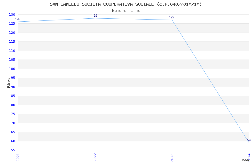Click the x-axis year label 2021
252x163 pixels.
18,157
